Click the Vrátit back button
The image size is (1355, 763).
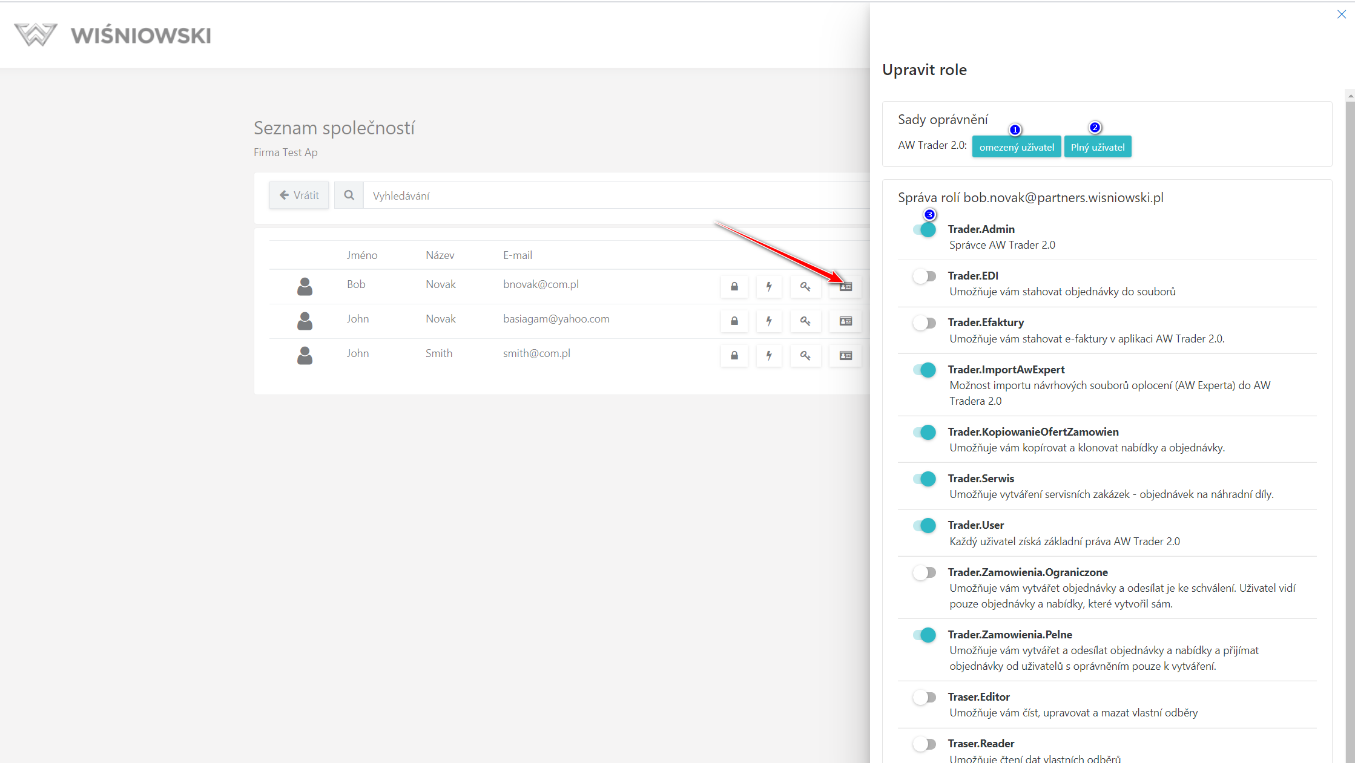click(x=299, y=195)
